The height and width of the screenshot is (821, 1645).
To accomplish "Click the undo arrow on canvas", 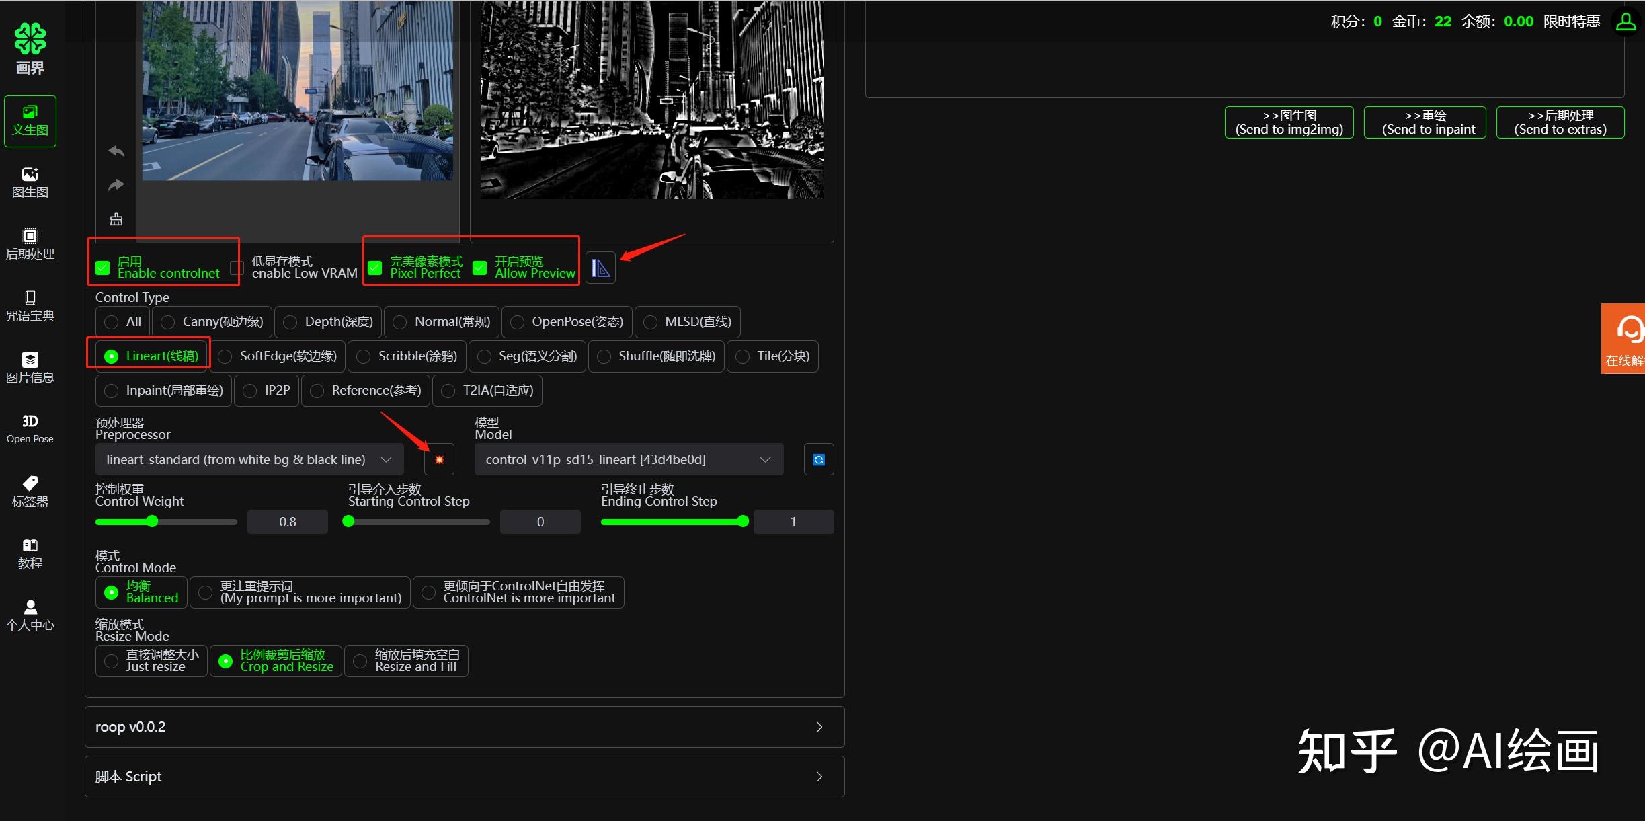I will coord(116,151).
